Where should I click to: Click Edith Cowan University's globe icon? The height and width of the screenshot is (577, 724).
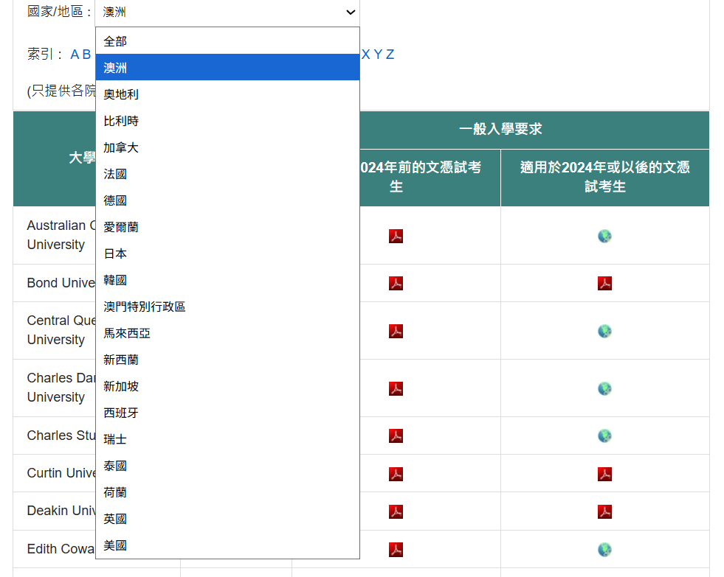click(x=604, y=549)
